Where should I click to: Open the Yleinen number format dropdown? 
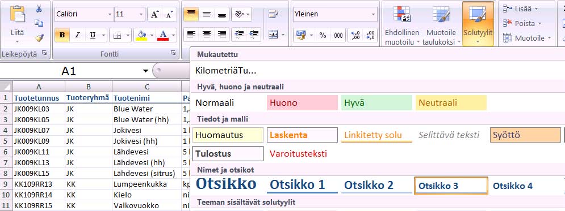373,14
